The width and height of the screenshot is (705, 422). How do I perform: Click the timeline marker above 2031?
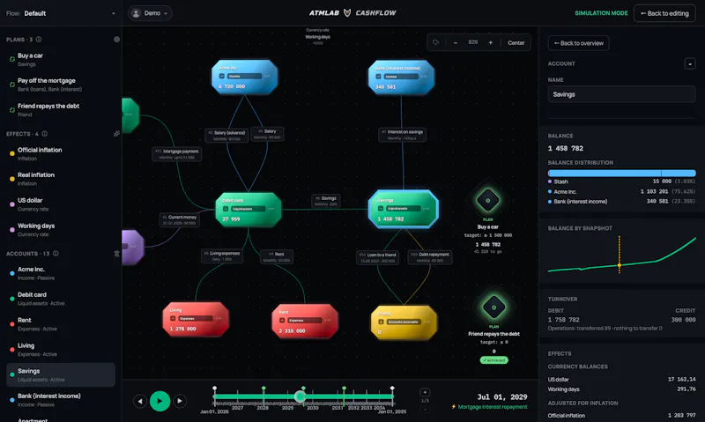click(344, 388)
